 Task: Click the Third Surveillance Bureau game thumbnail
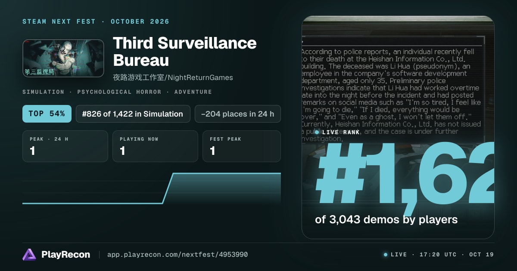pos(63,59)
